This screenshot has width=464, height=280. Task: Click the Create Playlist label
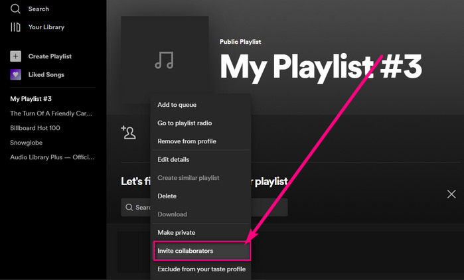pyautogui.click(x=50, y=56)
